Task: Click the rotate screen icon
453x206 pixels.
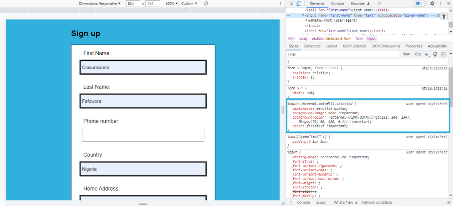Action: click(x=206, y=4)
